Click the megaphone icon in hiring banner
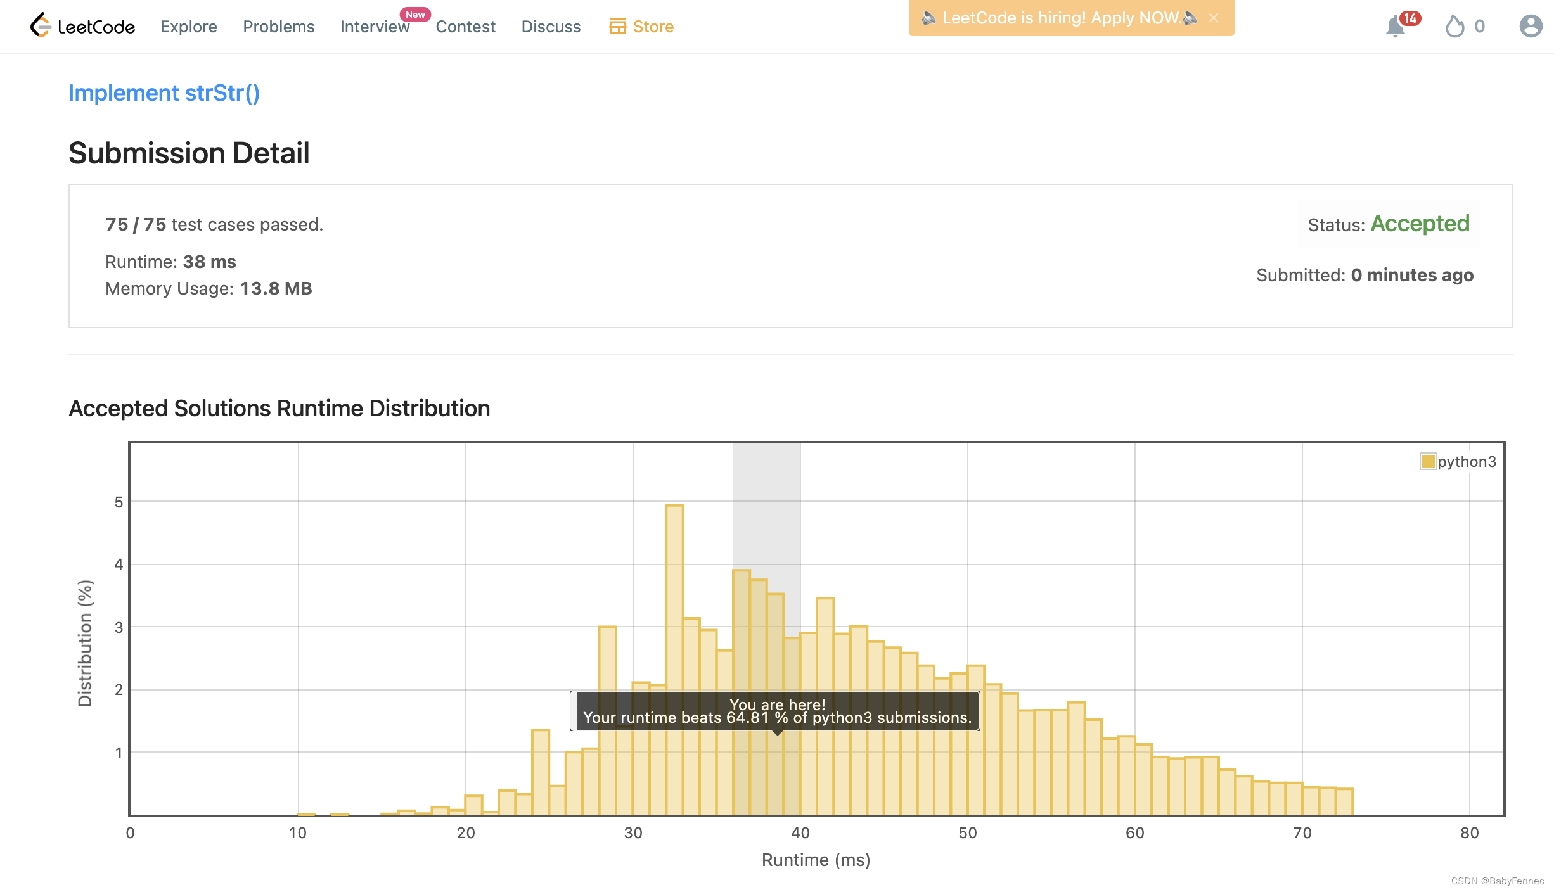 (928, 18)
